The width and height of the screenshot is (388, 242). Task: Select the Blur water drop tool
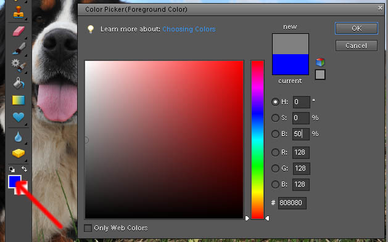pyautogui.click(x=18, y=137)
